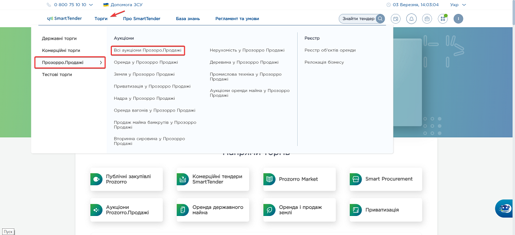Open the Укр language selector
The width and height of the screenshot is (515, 235).
pyautogui.click(x=458, y=5)
